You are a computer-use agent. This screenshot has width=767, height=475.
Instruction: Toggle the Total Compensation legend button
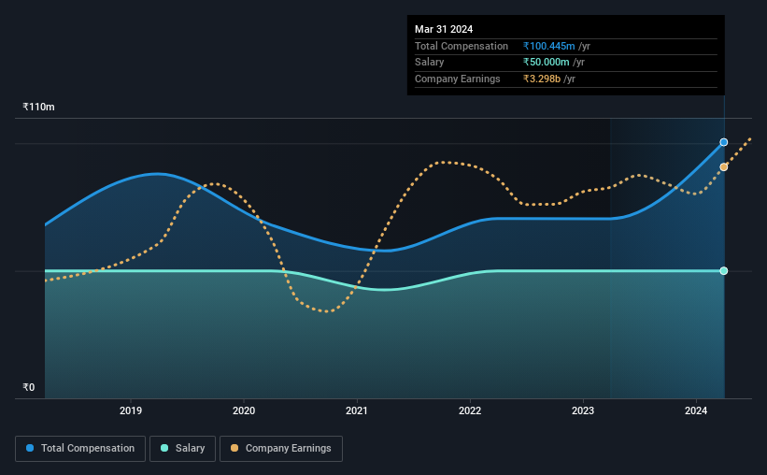[80, 449]
